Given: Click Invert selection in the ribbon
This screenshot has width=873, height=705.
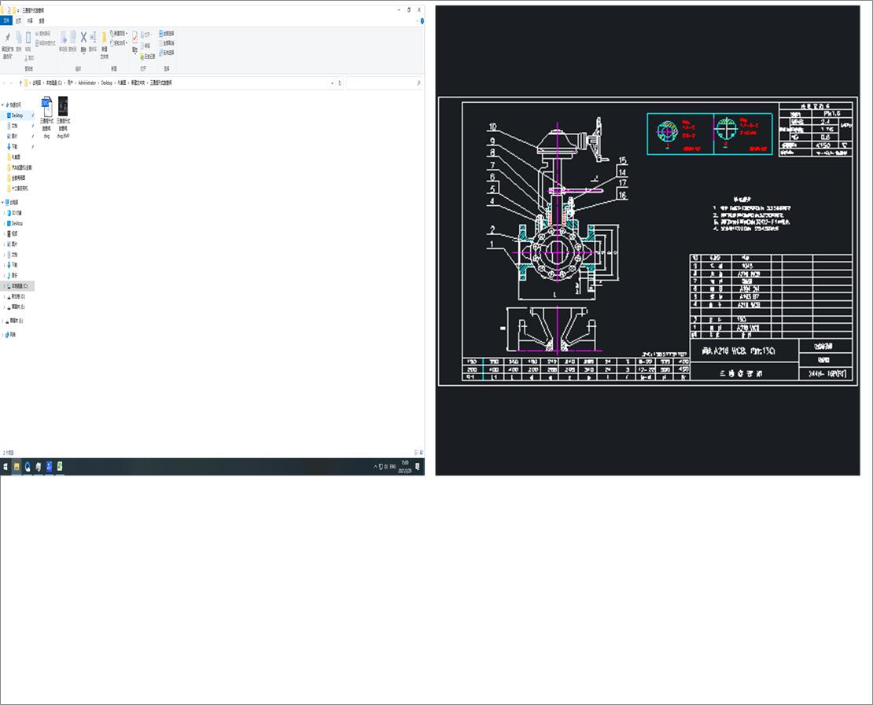Looking at the screenshot, I should point(167,53).
